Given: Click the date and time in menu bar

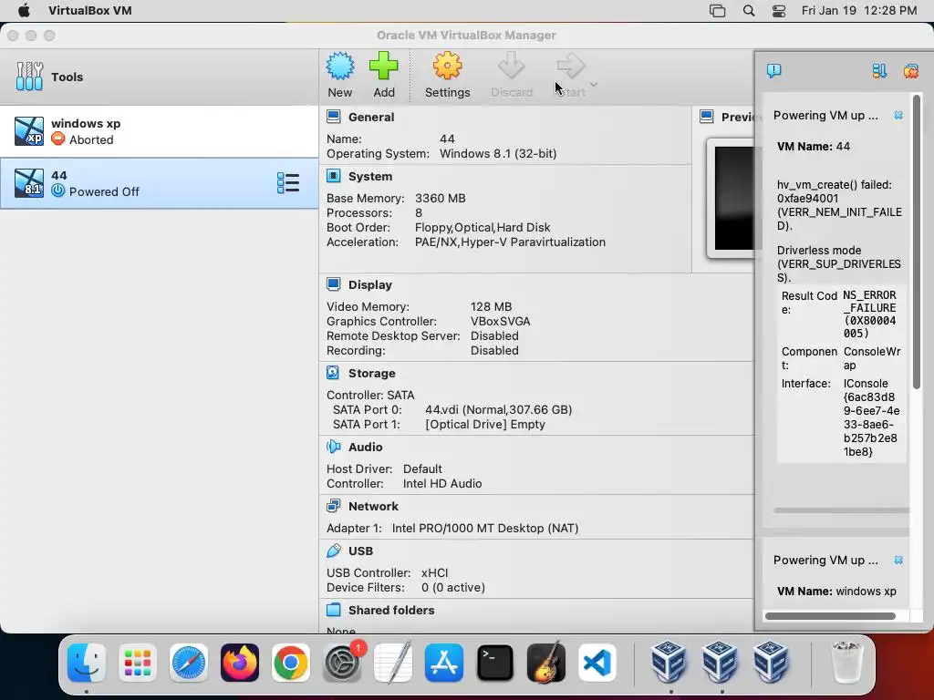Looking at the screenshot, I should click(859, 11).
